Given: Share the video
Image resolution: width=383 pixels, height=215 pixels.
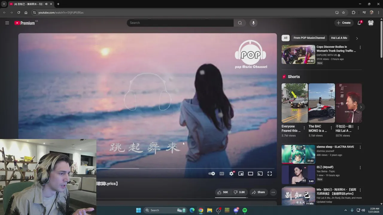Looking at the screenshot, I should click(259, 192).
